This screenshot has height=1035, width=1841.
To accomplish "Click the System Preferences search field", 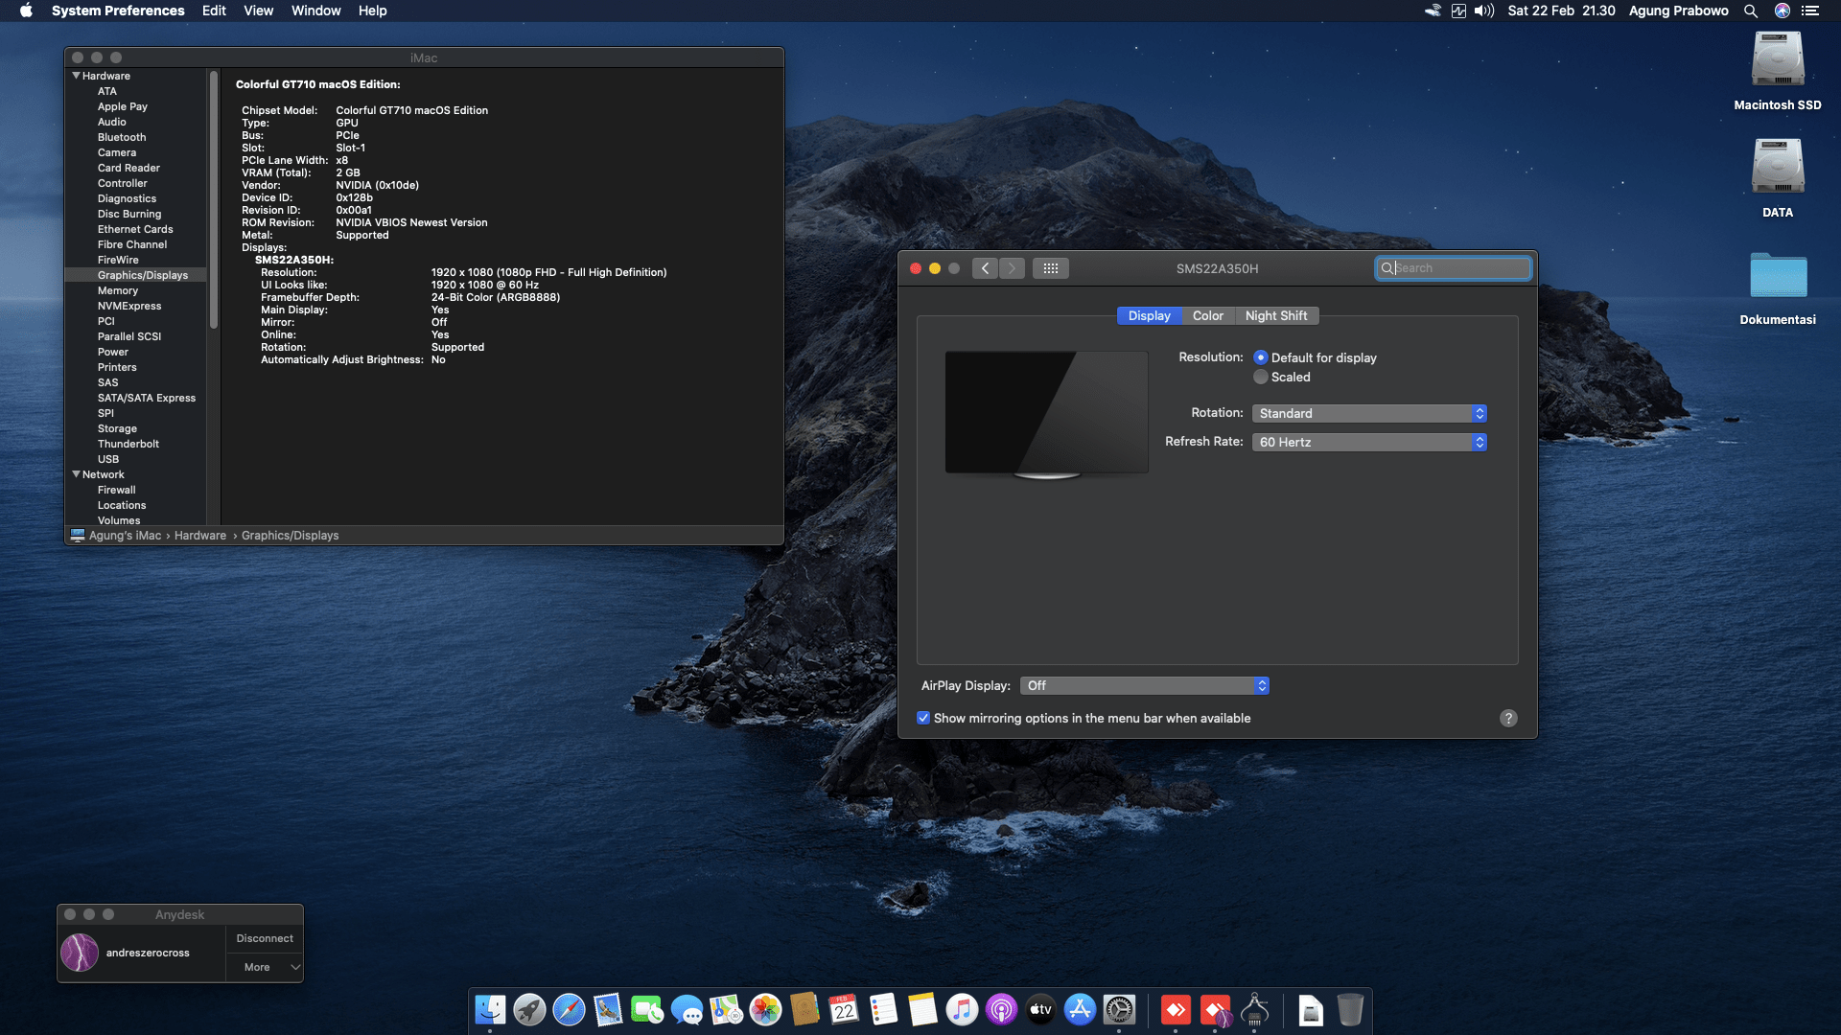I will (x=1454, y=268).
